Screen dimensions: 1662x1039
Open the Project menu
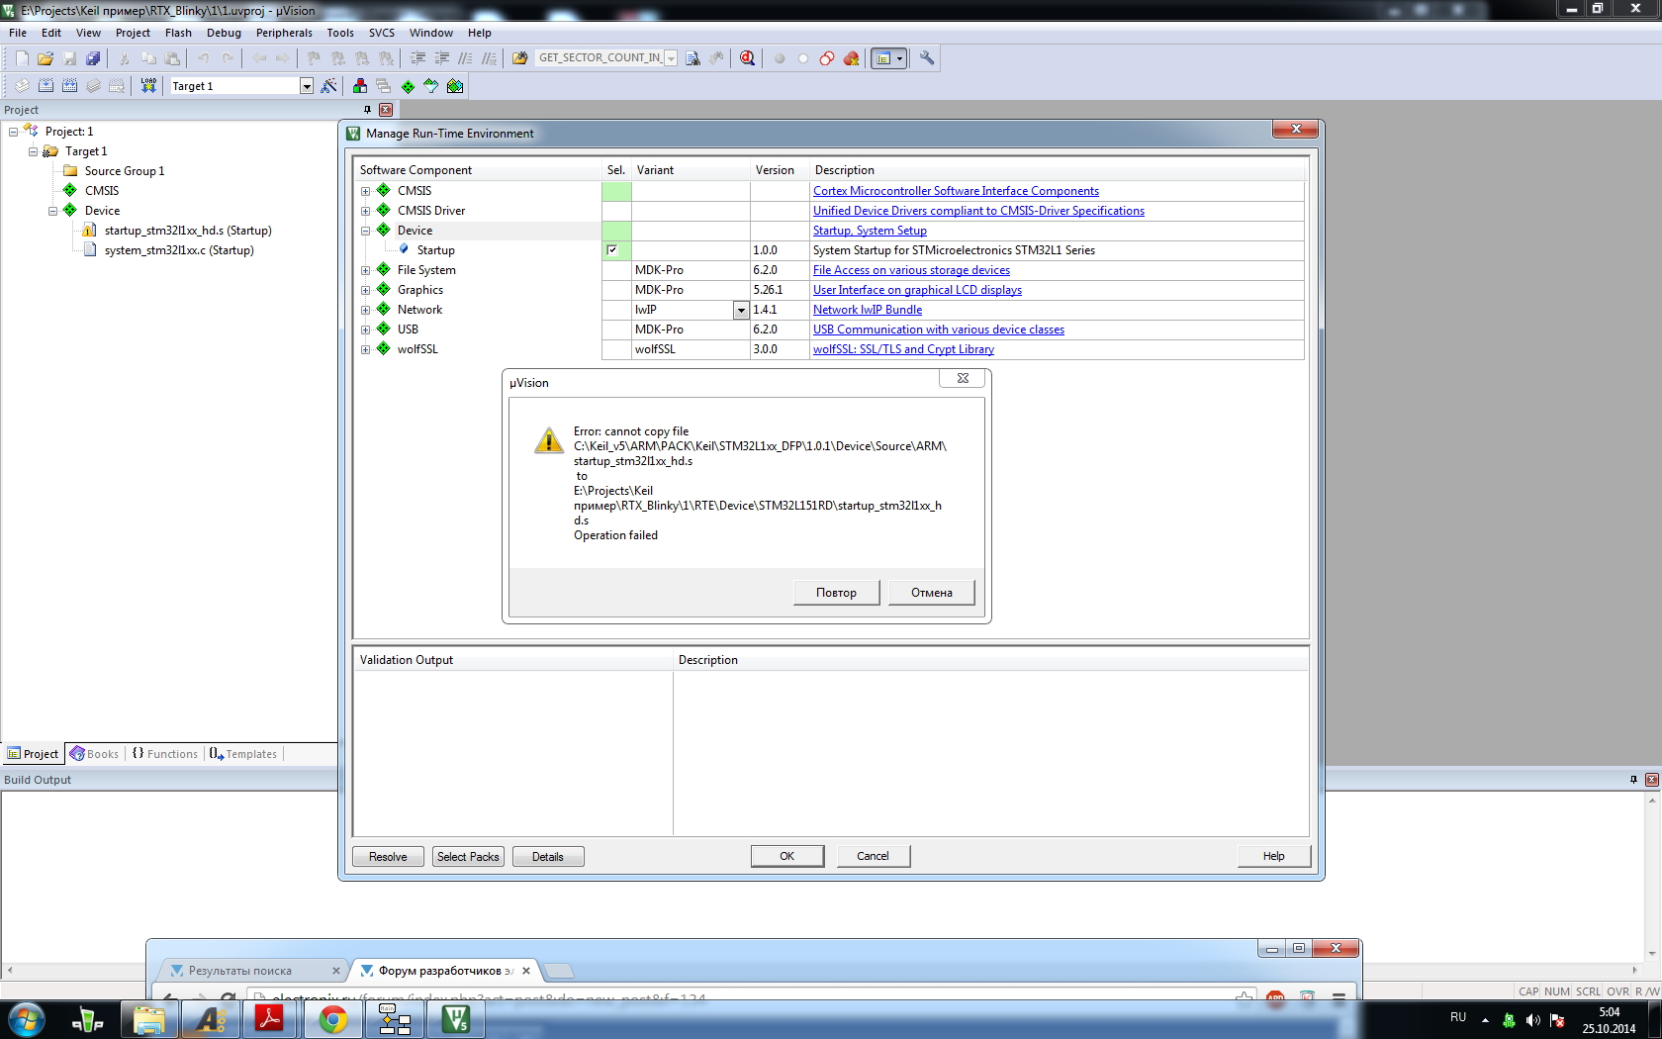tap(133, 33)
